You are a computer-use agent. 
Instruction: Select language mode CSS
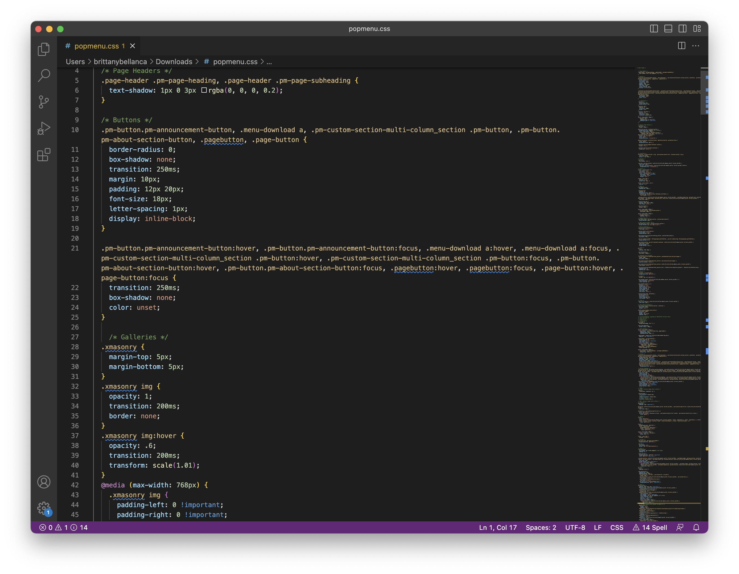click(x=616, y=527)
